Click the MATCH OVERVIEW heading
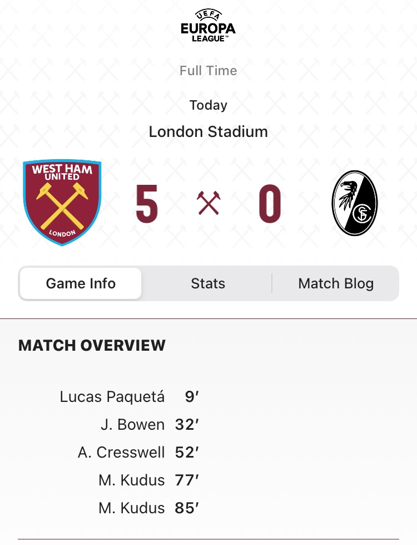 coord(92,345)
